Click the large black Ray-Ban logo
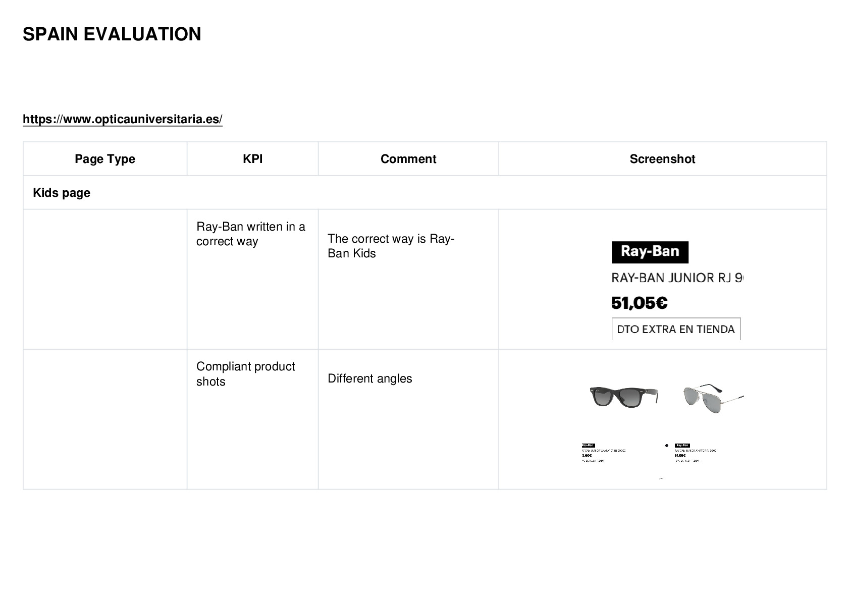 coord(650,252)
